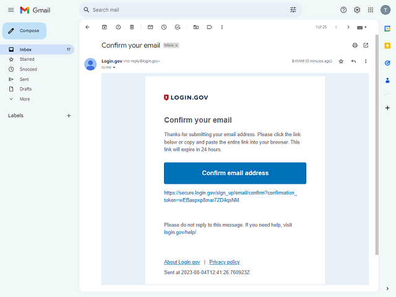Screen dimensions: 396x297
Task: Open the Inbox folder
Action: (37, 49)
